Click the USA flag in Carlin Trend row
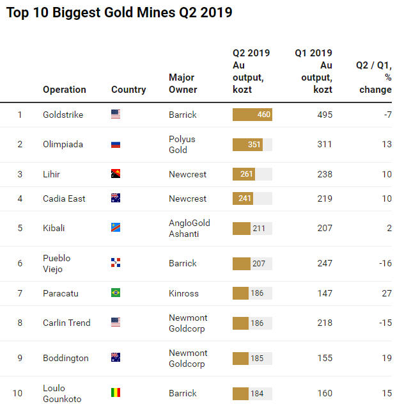This screenshot has height=404, width=395. 116,323
